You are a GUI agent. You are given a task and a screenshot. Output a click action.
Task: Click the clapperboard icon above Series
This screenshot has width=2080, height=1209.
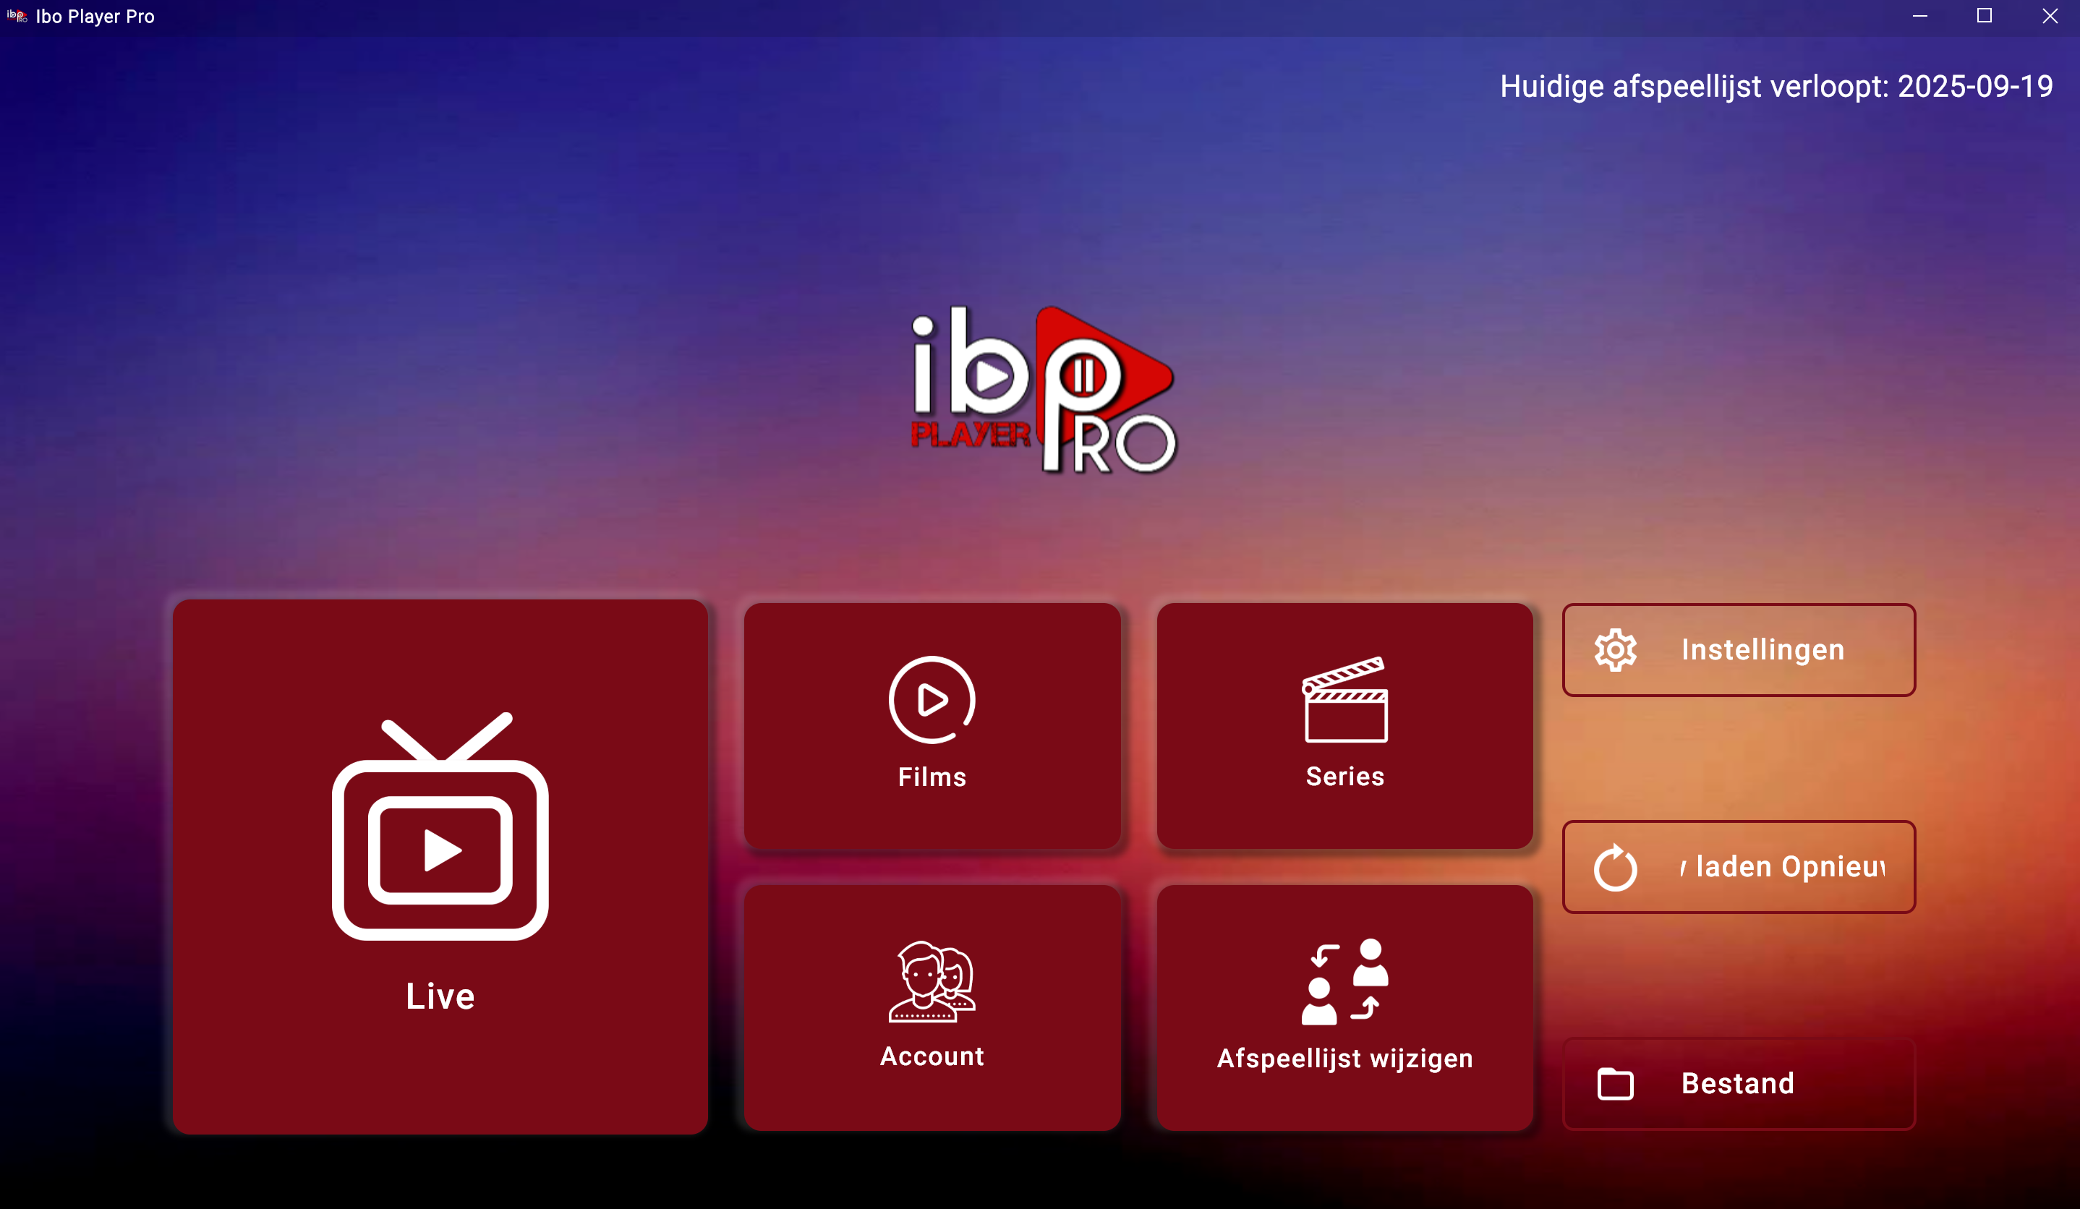1344,700
